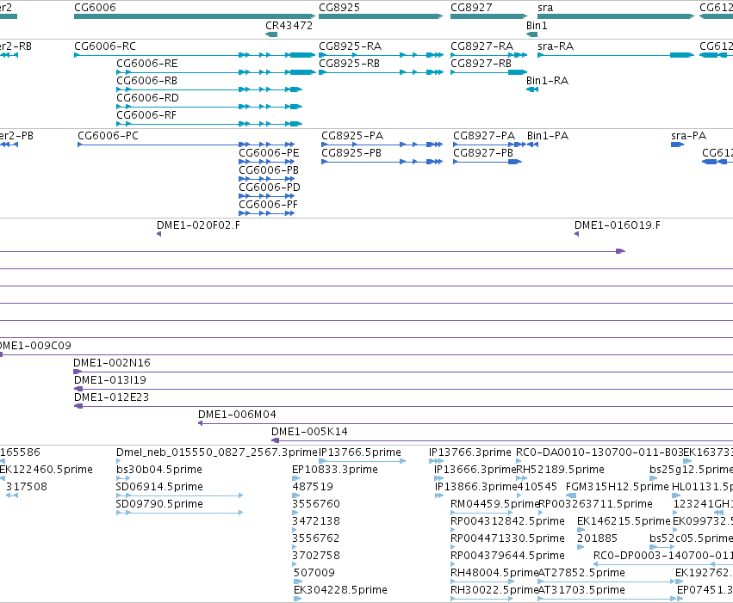Click transcript CG6006-RF label

pos(146,115)
